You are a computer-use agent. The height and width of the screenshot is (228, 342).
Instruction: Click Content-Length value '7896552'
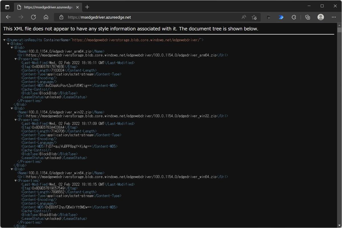click(58, 192)
